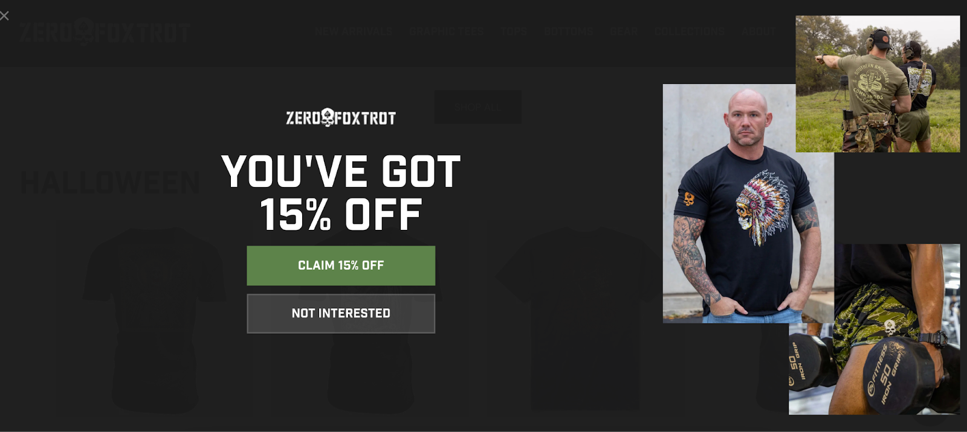
Task: Click the dimmed Shop All button
Action: point(477,107)
